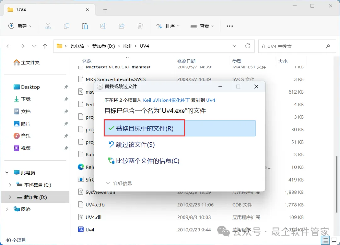Open recent locations dropdown chevron
Image resolution: width=340 pixels, height=245 pixels.
point(34,46)
